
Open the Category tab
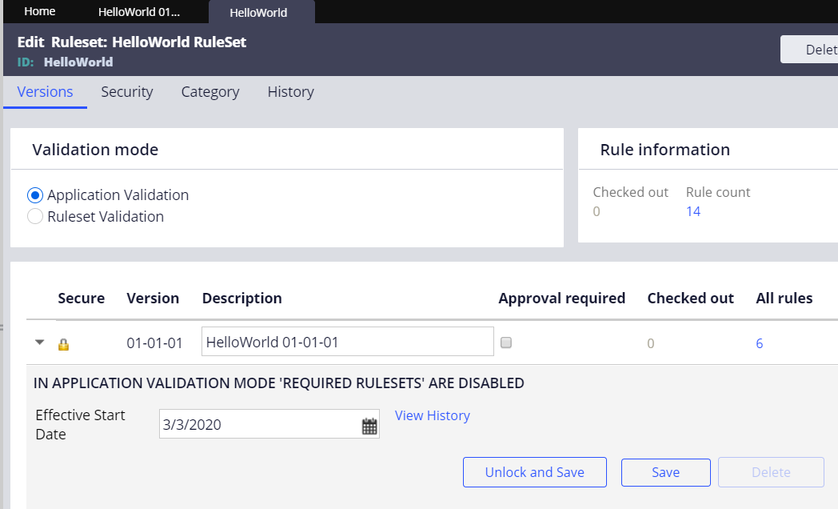point(209,91)
